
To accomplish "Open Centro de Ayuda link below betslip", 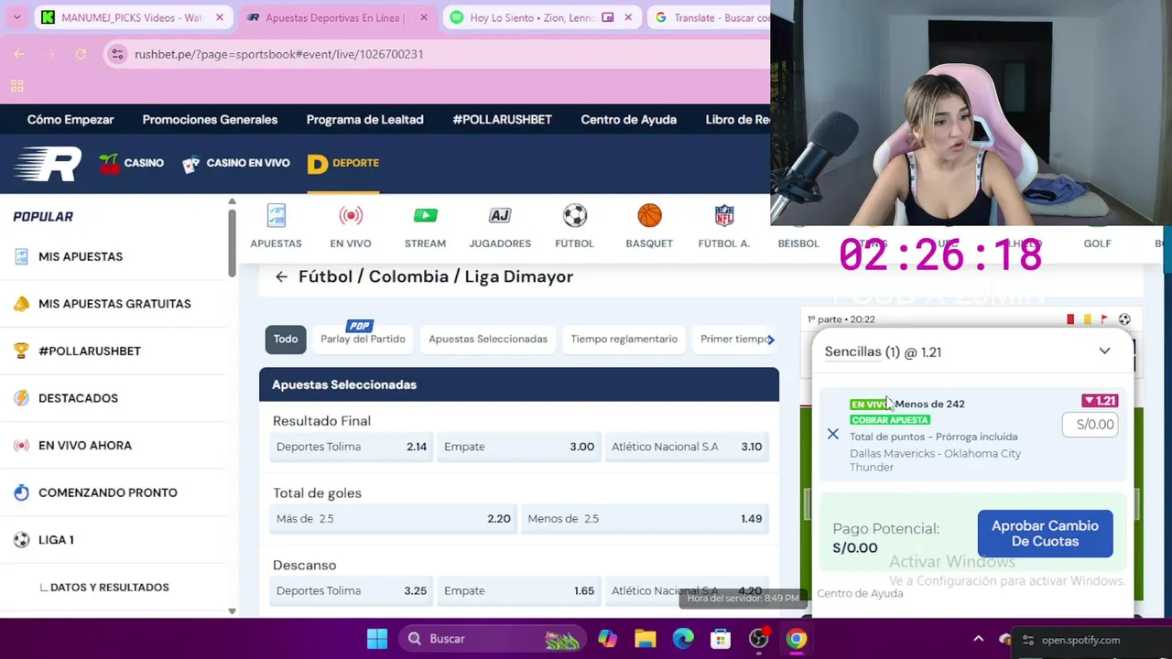I will (860, 593).
